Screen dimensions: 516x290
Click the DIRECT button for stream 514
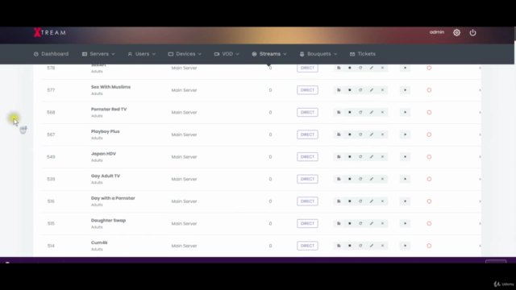click(307, 246)
